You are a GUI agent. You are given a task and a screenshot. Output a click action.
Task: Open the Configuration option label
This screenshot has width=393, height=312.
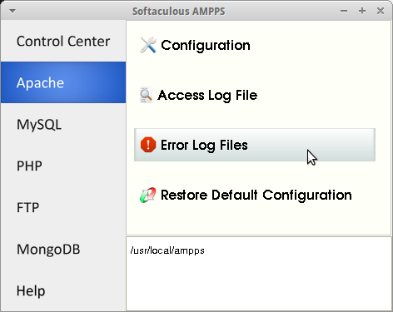(x=206, y=46)
